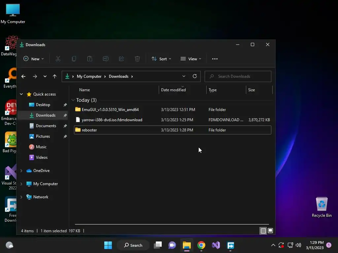Viewport: 338px width, 253px height.
Task: Sort by the Size column header
Action: (259, 90)
